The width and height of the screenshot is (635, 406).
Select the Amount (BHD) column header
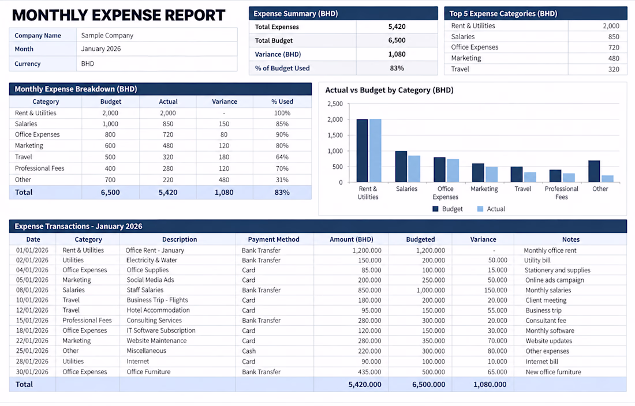pos(351,239)
